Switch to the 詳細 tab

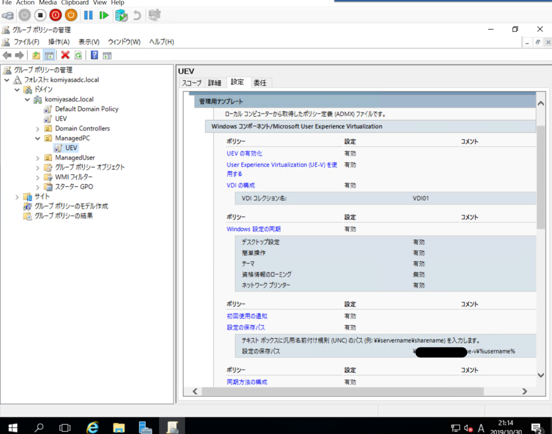tap(214, 83)
